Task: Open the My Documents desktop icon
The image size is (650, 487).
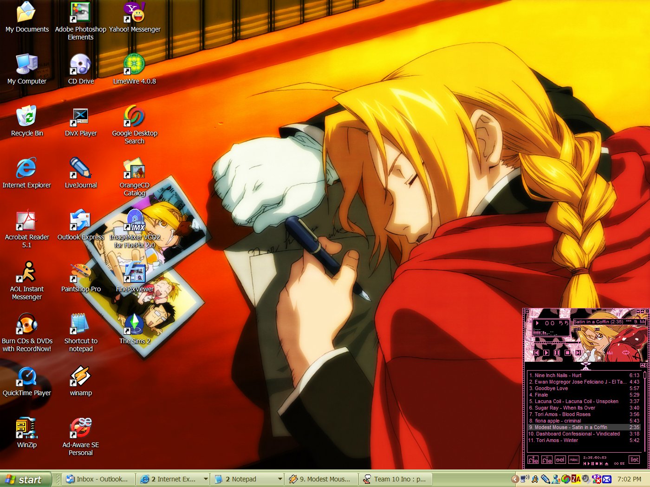Action: tap(27, 18)
